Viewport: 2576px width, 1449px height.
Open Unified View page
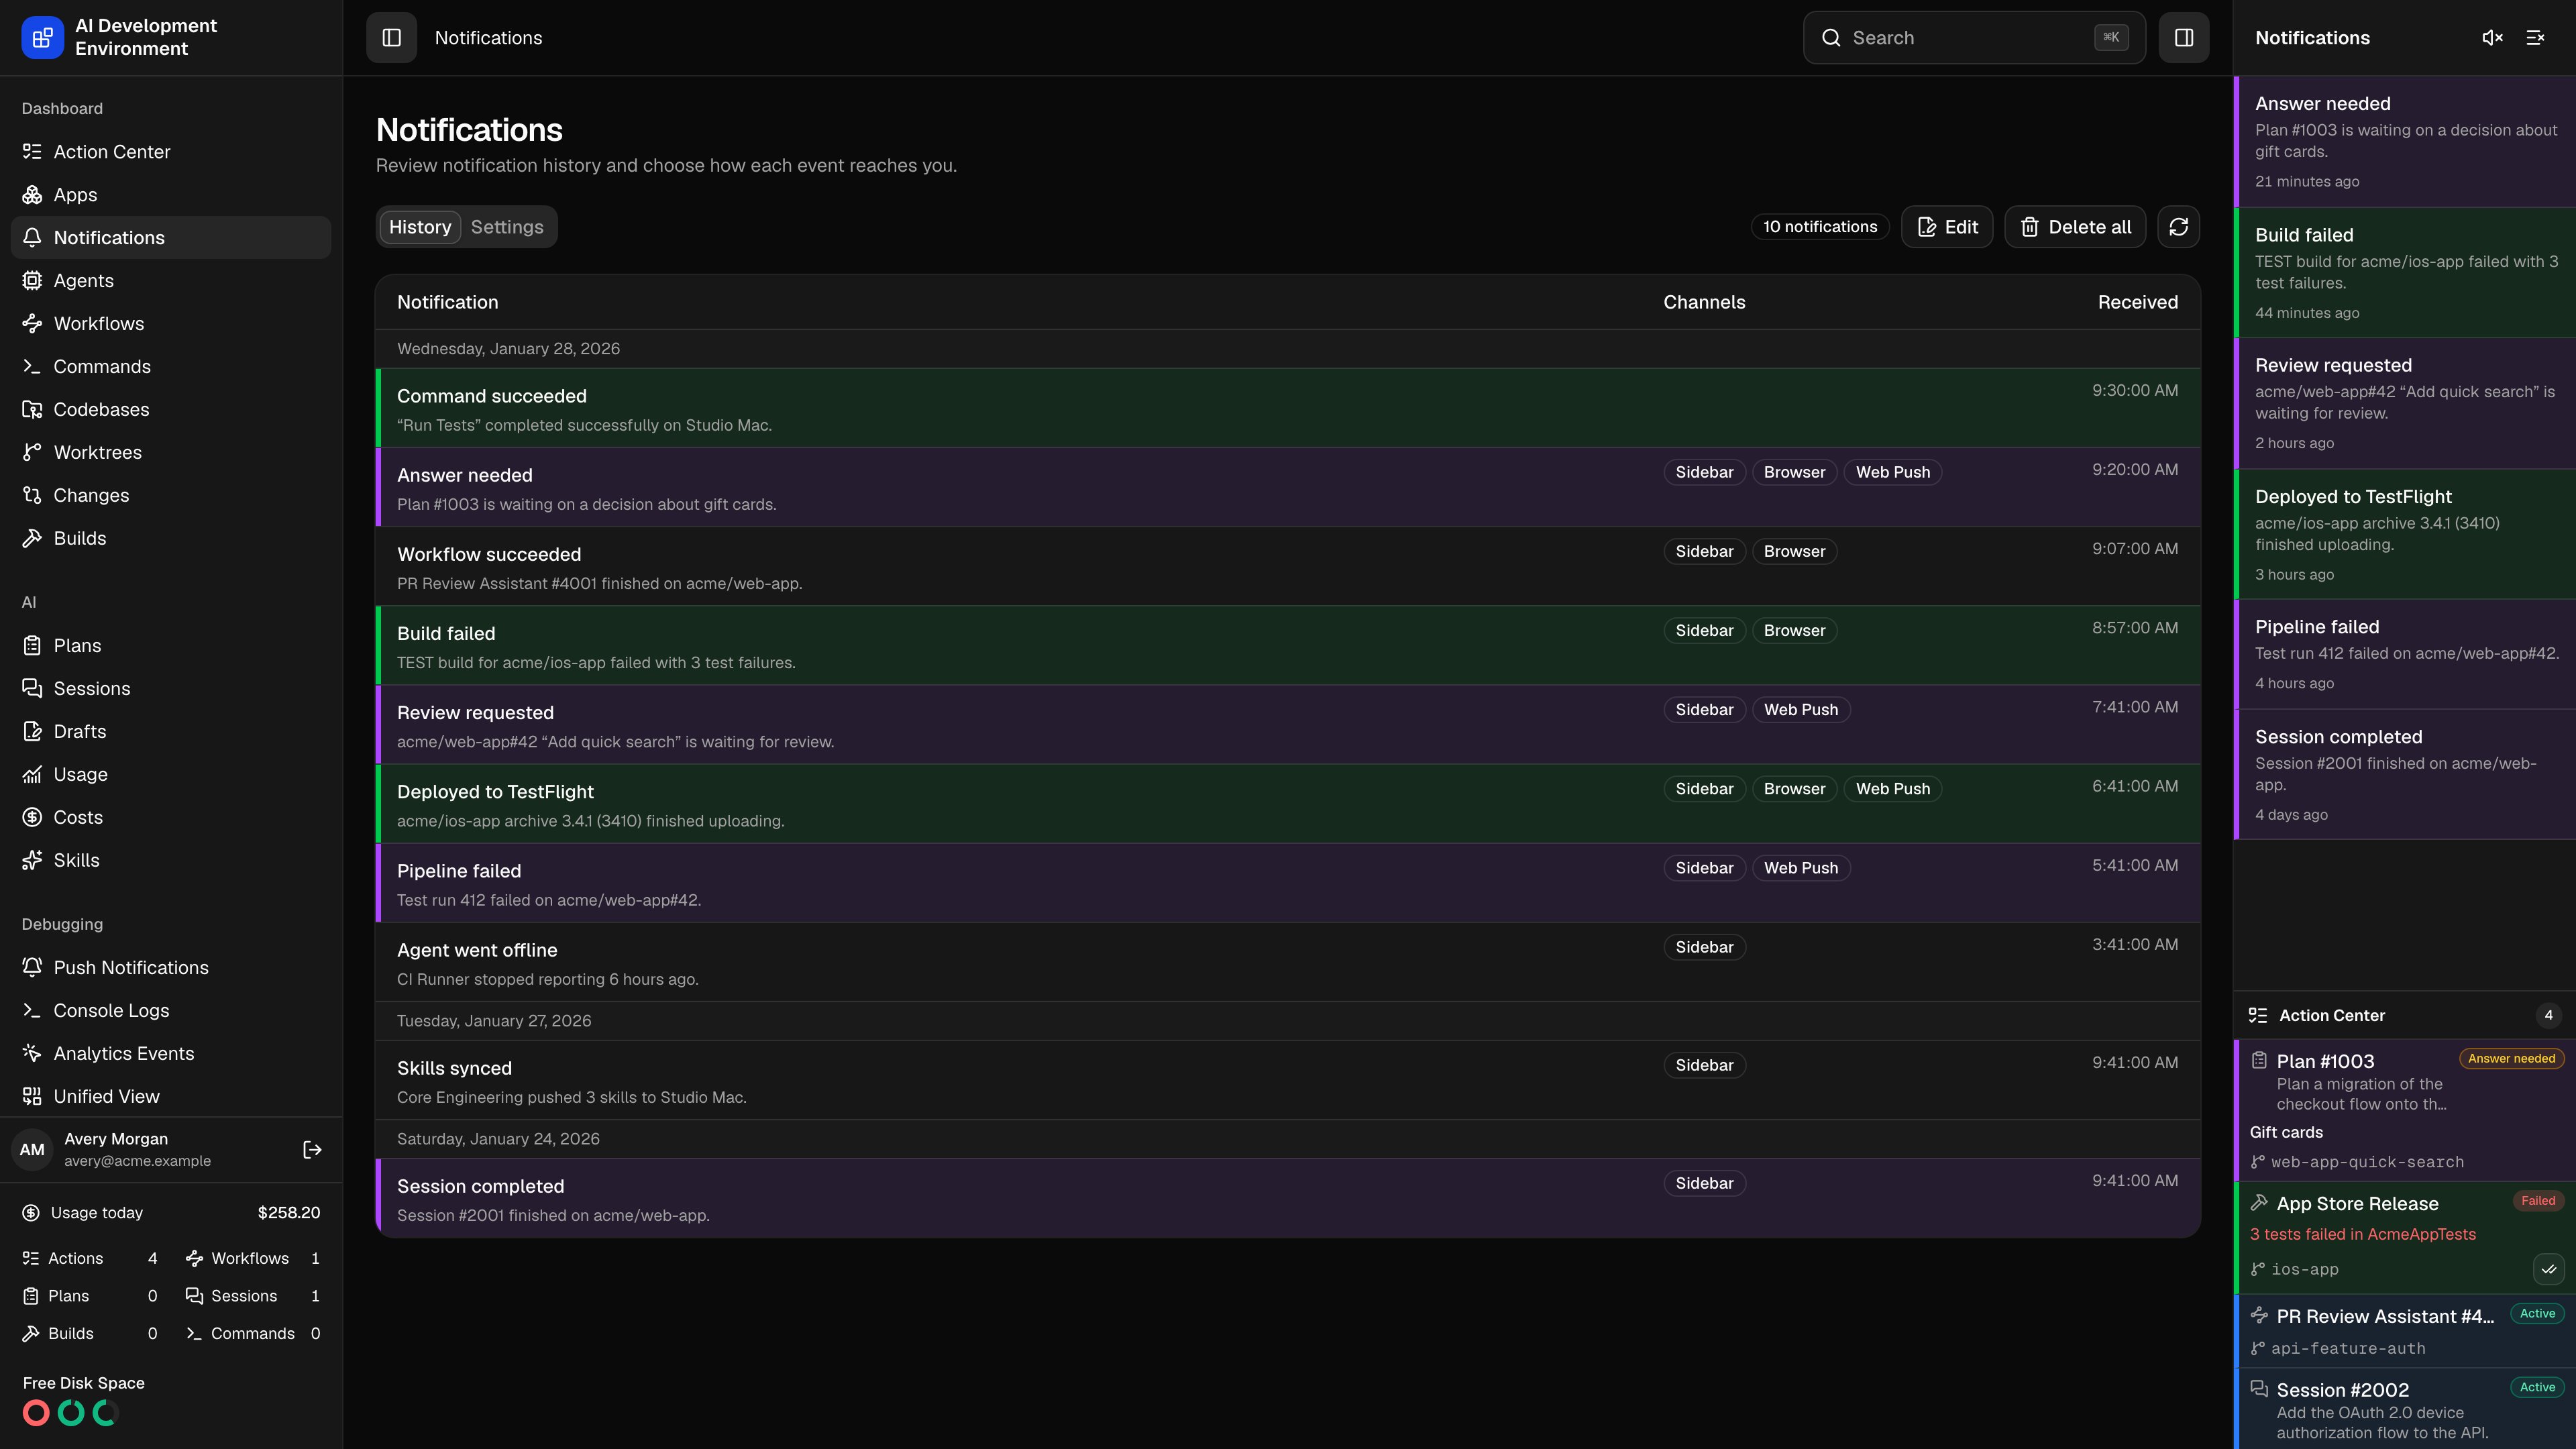(171, 1097)
